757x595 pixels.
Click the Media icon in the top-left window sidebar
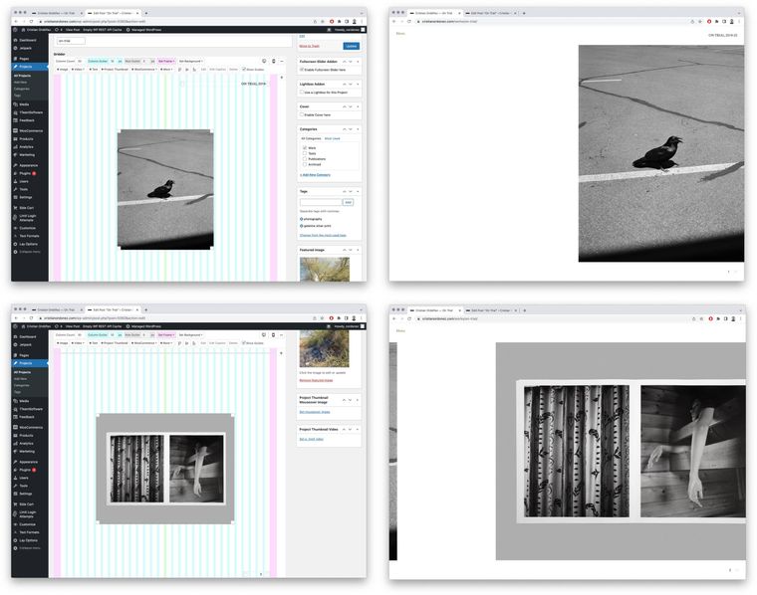point(16,104)
